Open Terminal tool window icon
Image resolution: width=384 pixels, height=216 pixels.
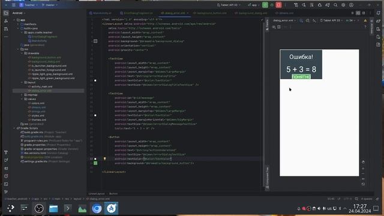[x=6, y=184]
